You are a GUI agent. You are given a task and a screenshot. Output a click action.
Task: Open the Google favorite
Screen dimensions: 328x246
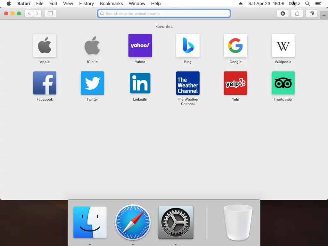pos(235,45)
